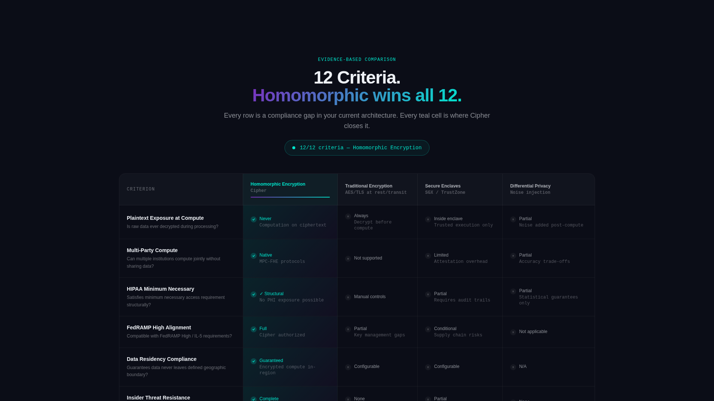Click 'Trusted execution only' text
This screenshot has height=401, width=714.
(x=463, y=225)
